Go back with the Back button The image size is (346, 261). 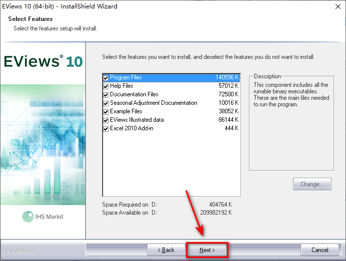[x=166, y=250]
